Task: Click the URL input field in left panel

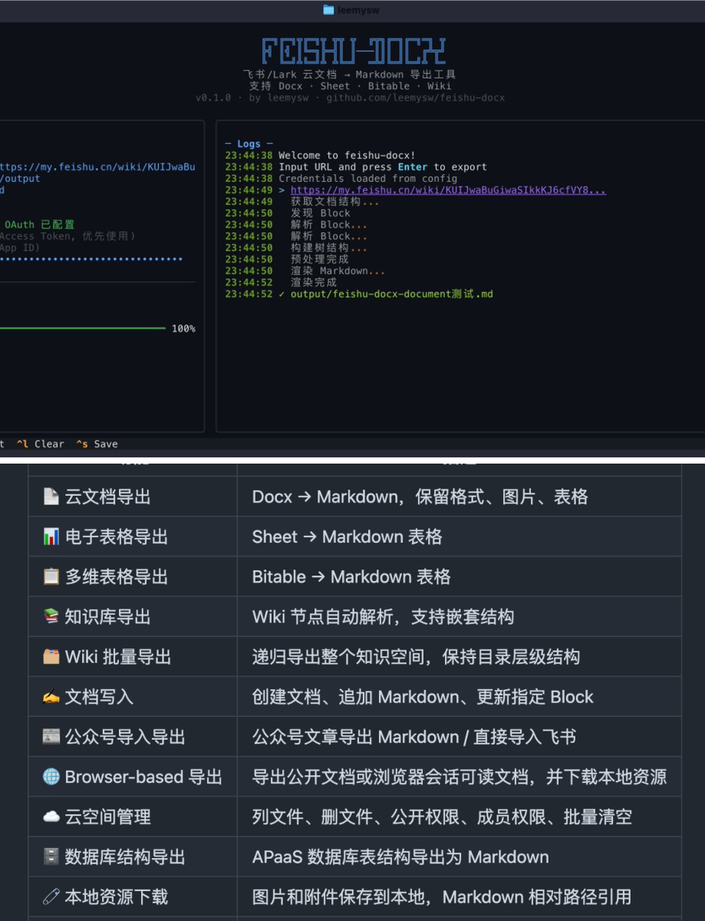Action: pyautogui.click(x=97, y=167)
